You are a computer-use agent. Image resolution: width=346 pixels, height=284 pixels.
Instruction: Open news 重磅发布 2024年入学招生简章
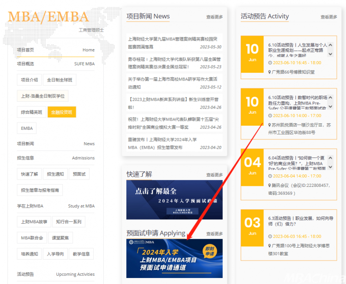pyautogui.click(x=174, y=143)
